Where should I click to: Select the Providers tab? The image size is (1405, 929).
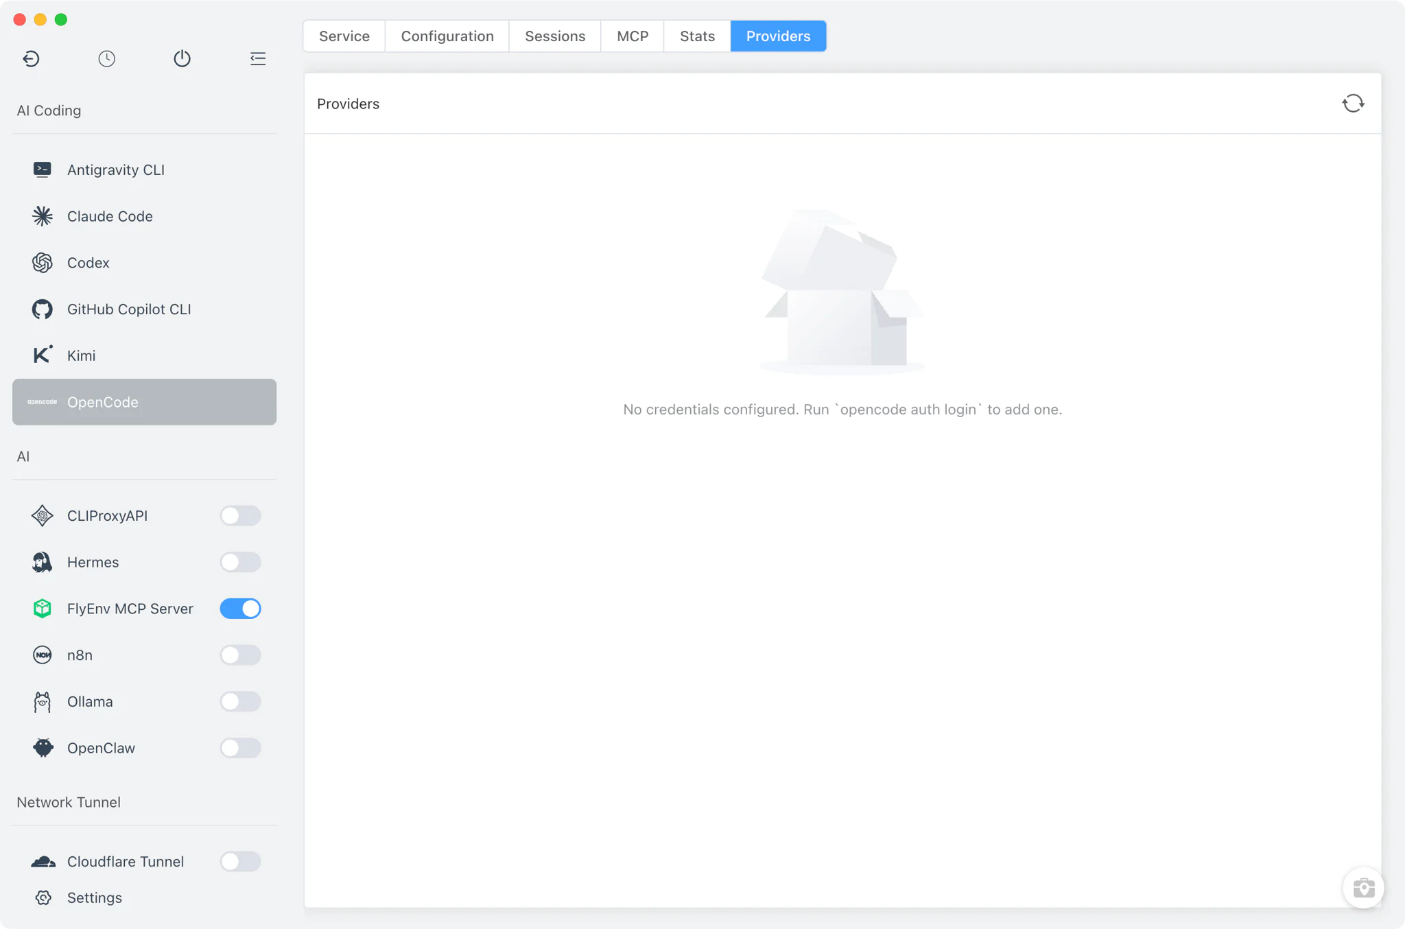[x=778, y=36]
